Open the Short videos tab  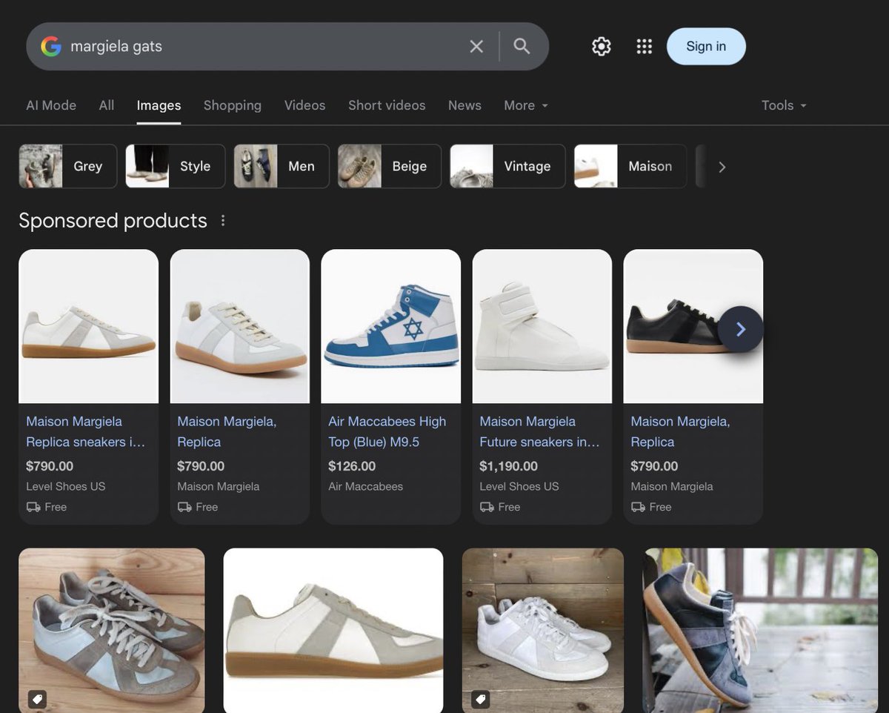[x=387, y=105]
